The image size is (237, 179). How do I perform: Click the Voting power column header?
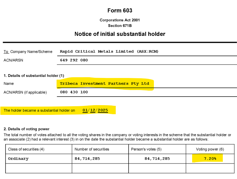209,149
